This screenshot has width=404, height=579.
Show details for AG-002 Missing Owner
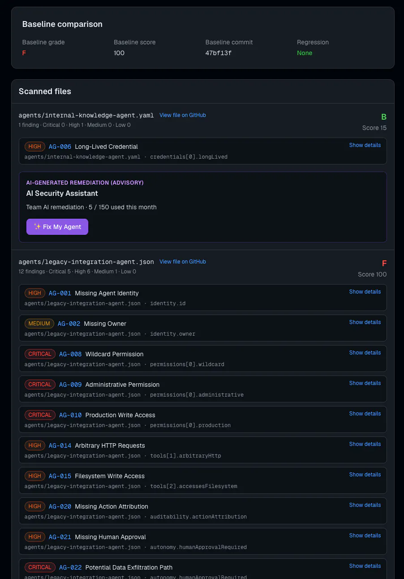(x=365, y=322)
